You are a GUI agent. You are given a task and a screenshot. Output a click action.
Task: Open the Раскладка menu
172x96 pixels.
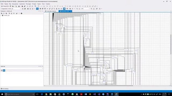coord(28,4)
